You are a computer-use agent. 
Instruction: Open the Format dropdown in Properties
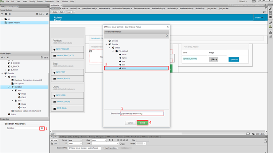pos(75,140)
